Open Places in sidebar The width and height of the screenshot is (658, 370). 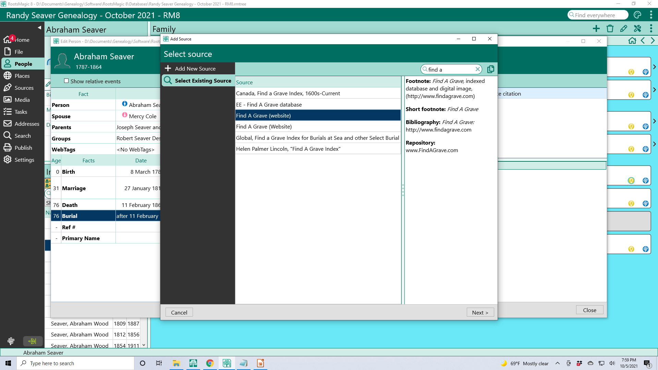point(22,76)
